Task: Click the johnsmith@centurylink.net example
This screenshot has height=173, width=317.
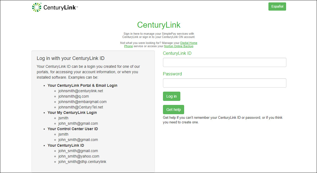Action: click(x=81, y=91)
